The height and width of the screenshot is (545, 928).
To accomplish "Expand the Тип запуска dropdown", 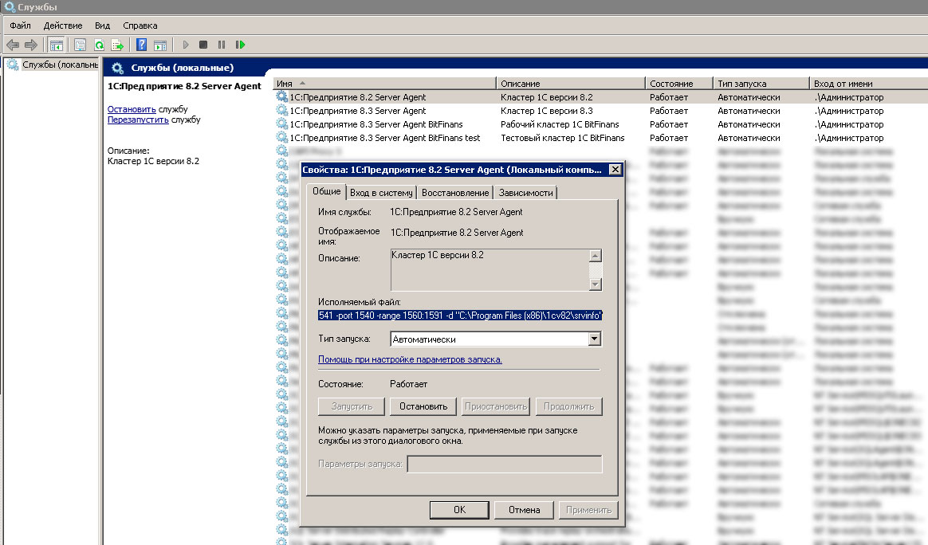I will point(594,339).
